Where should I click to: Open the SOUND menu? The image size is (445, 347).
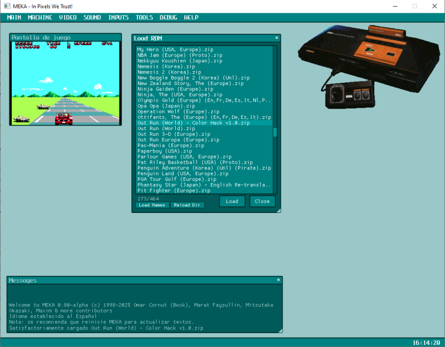(92, 17)
